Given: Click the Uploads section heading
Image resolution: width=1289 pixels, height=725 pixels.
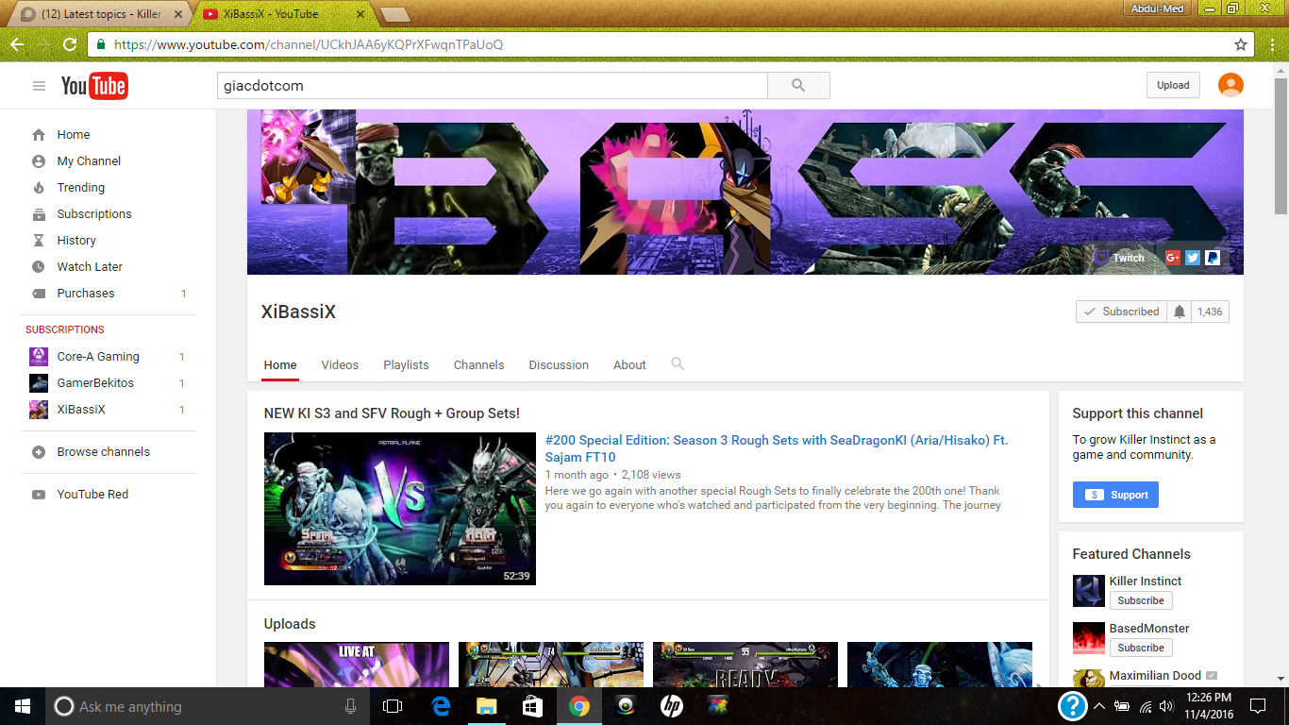Looking at the screenshot, I should pyautogui.click(x=290, y=624).
